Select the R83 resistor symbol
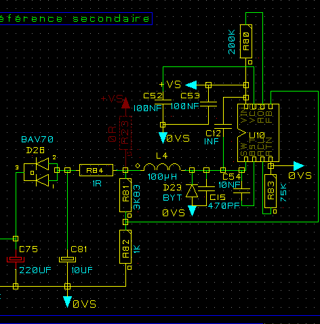The width and height of the screenshot is (320, 324). coord(271,191)
